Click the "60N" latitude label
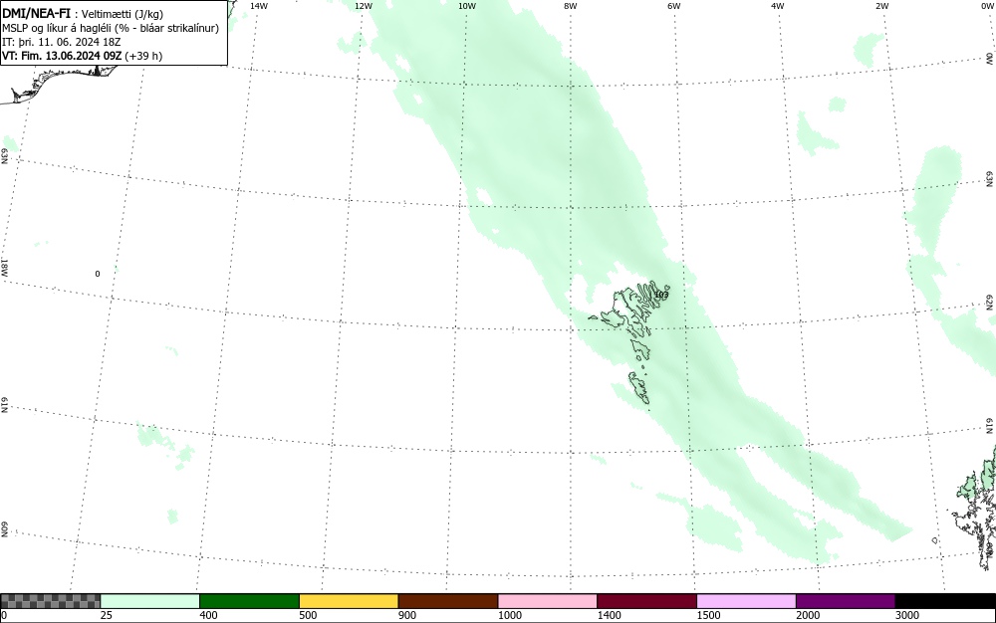 [4, 529]
